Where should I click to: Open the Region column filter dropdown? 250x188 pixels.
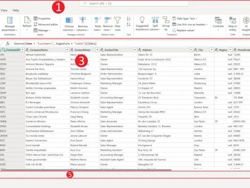coord(230,50)
